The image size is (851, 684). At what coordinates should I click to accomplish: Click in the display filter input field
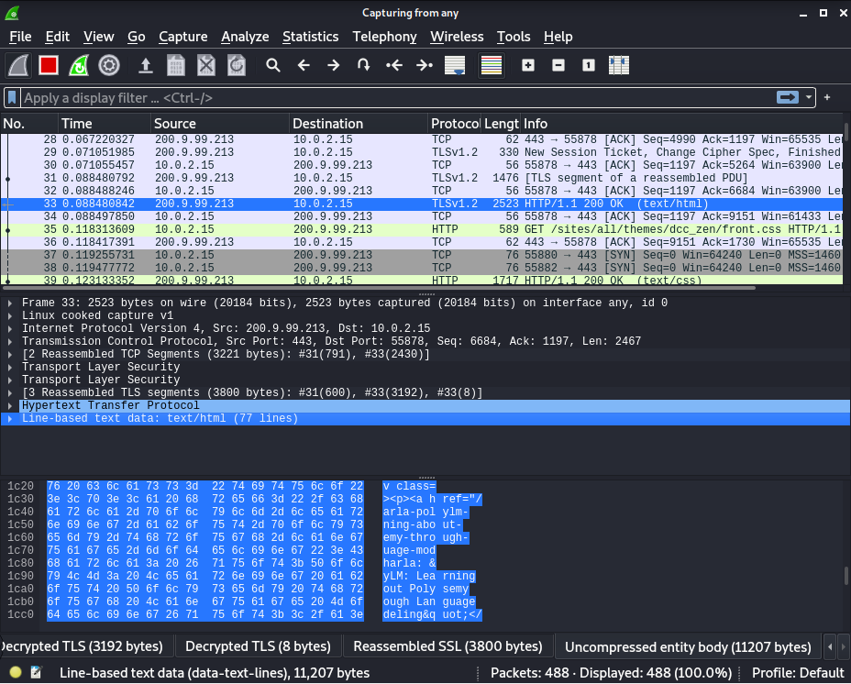[367, 97]
